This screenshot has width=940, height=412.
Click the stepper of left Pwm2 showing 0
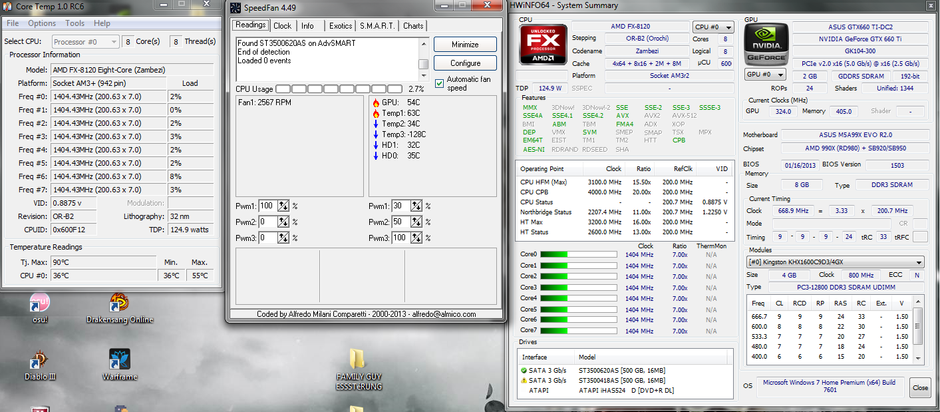click(x=283, y=222)
